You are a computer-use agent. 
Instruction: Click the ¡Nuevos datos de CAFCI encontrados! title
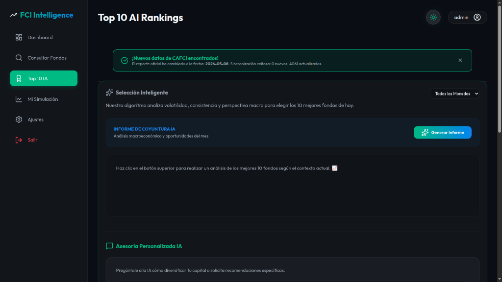click(175, 58)
